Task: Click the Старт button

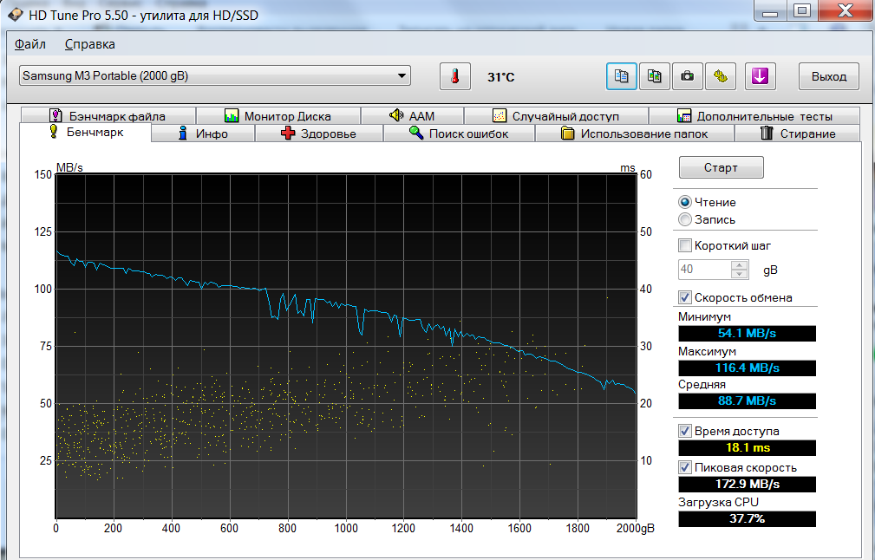Action: pyautogui.click(x=721, y=167)
